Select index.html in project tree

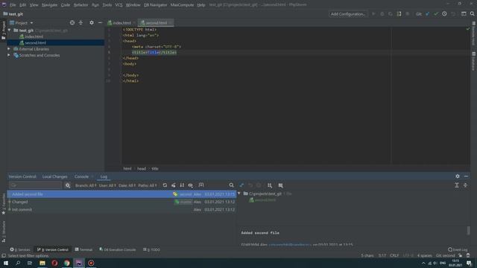coord(34,36)
